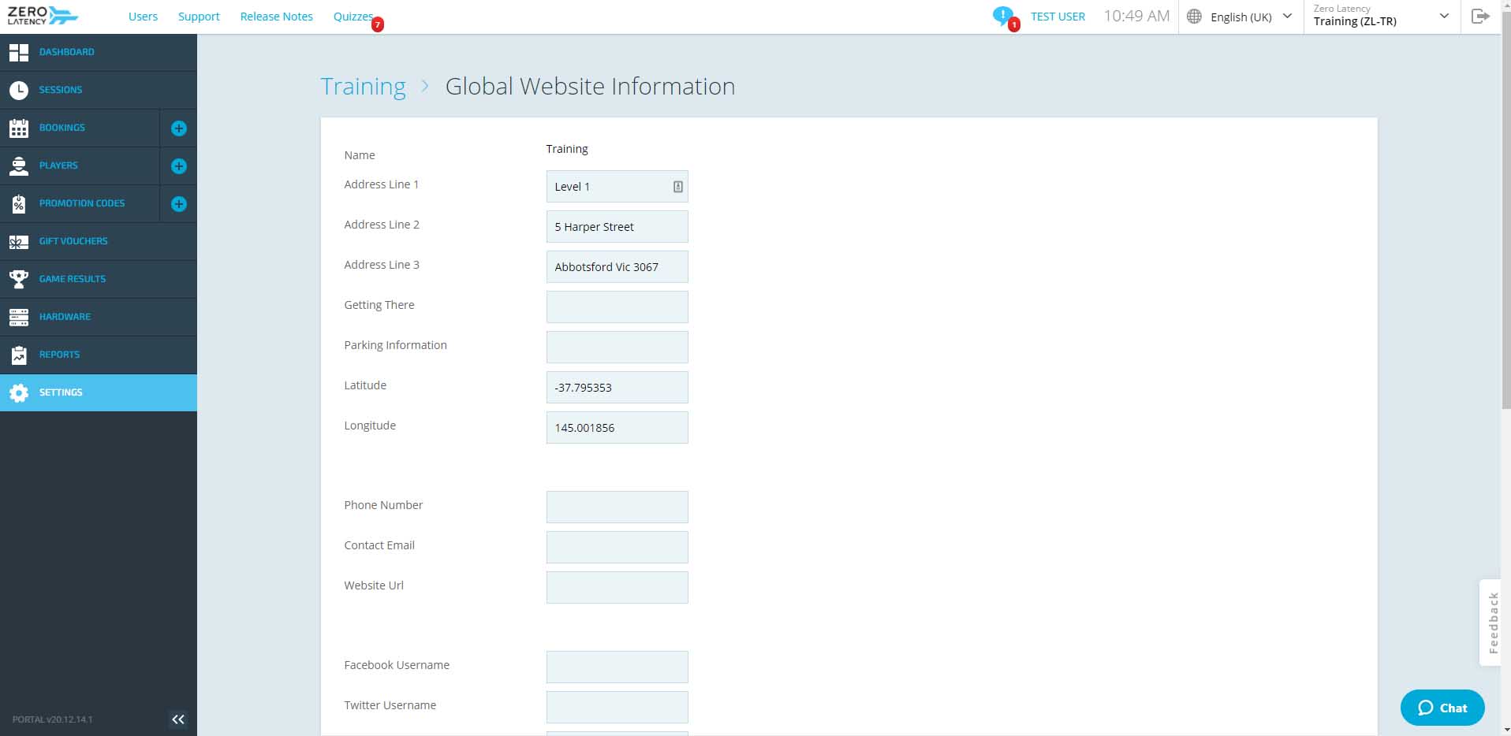1511x736 pixels.
Task: Click the Latitude field
Action: click(x=617, y=388)
